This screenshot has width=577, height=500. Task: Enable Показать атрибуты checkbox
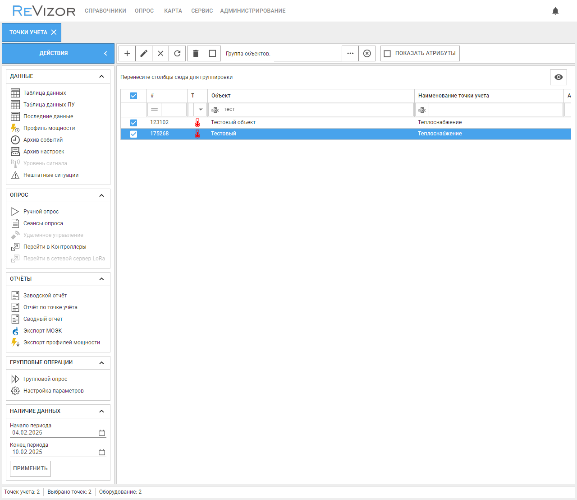pyautogui.click(x=387, y=54)
